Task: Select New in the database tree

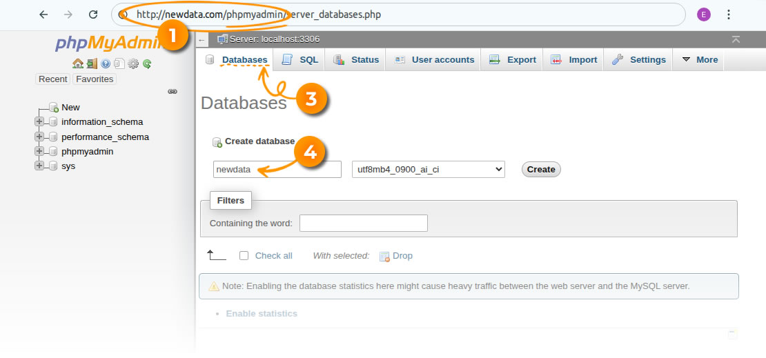Action: tap(71, 108)
